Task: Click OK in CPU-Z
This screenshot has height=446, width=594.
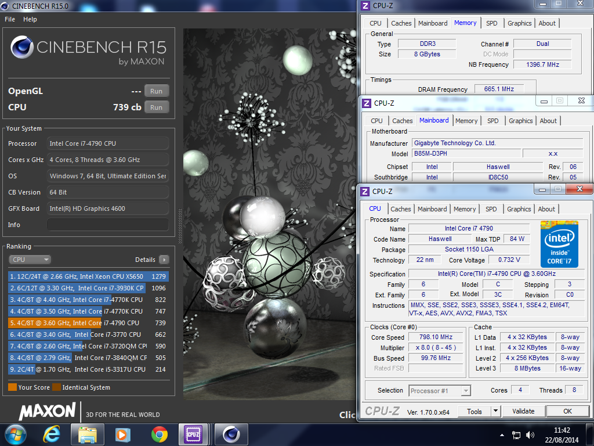Action: [567, 412]
